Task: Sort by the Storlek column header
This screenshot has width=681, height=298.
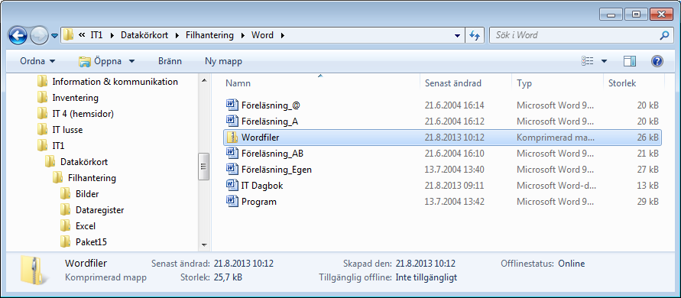Action: (622, 83)
